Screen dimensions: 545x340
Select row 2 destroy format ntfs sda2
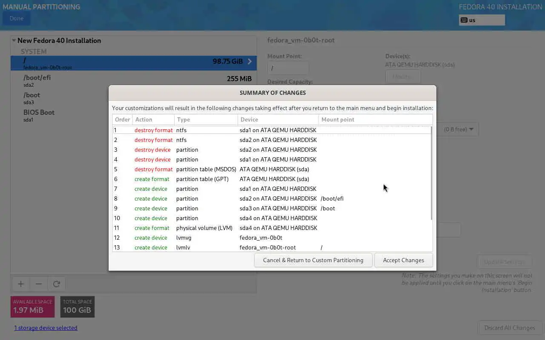(272, 140)
